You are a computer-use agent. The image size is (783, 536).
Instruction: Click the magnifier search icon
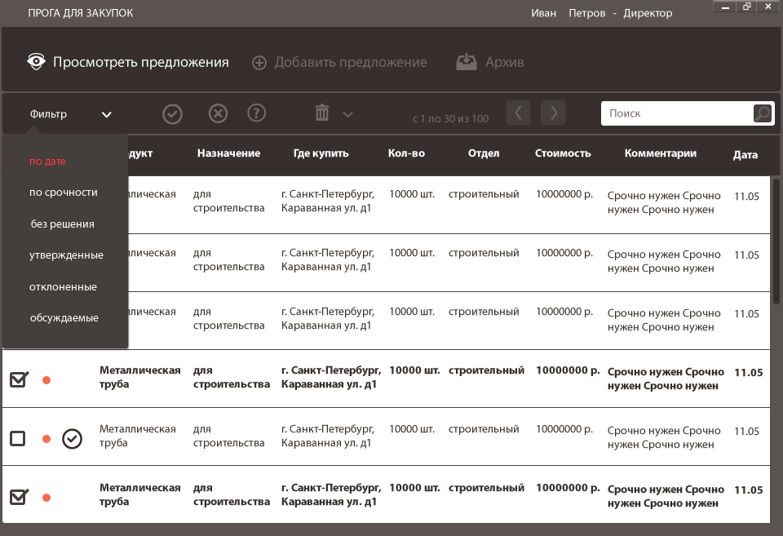pyautogui.click(x=762, y=113)
